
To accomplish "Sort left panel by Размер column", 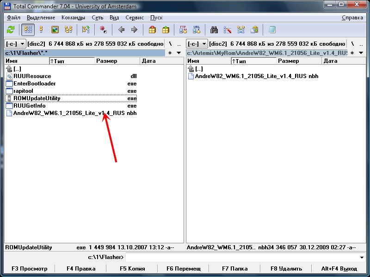I will (x=117, y=61).
